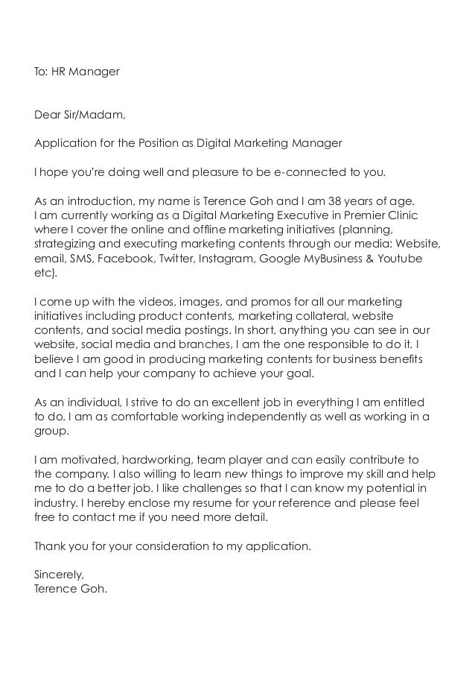Click the line starting 'I am motivated, hardworking'
This screenshot has width=475, height=673.
point(226,460)
